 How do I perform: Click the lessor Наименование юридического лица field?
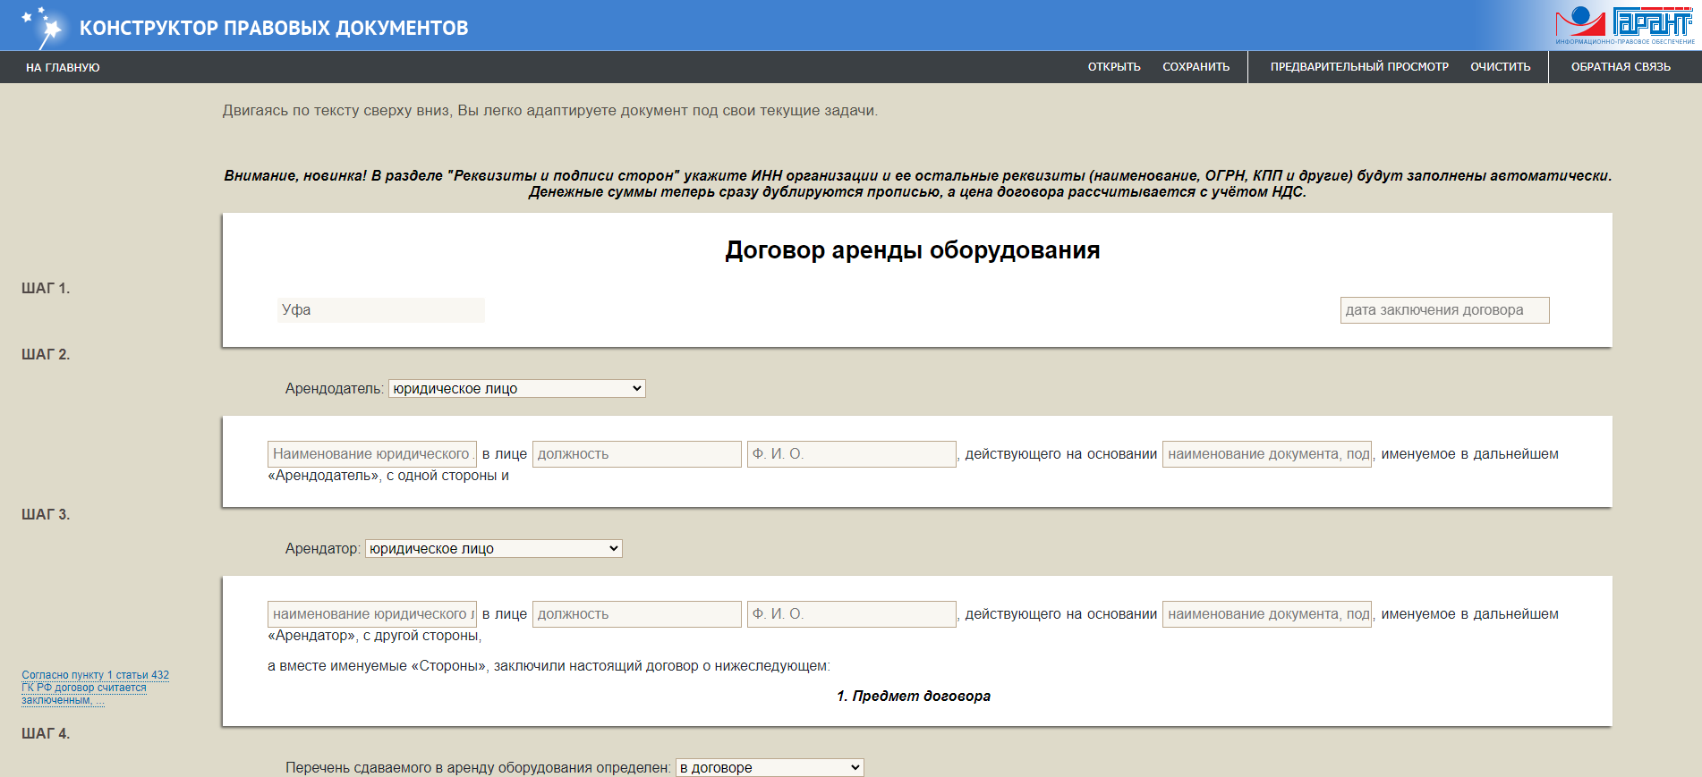point(372,454)
